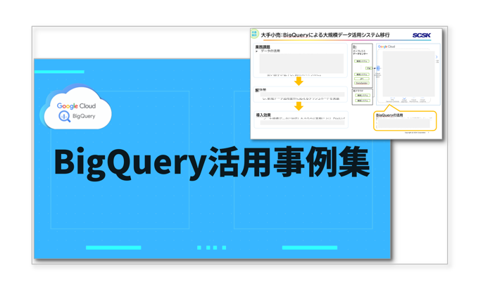This screenshot has width=483, height=289.
Task: Click the Google Cloud BigQuery cloud badge
Action: (77, 108)
